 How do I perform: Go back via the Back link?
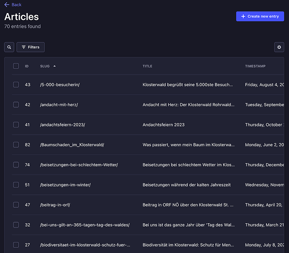tap(16, 5)
